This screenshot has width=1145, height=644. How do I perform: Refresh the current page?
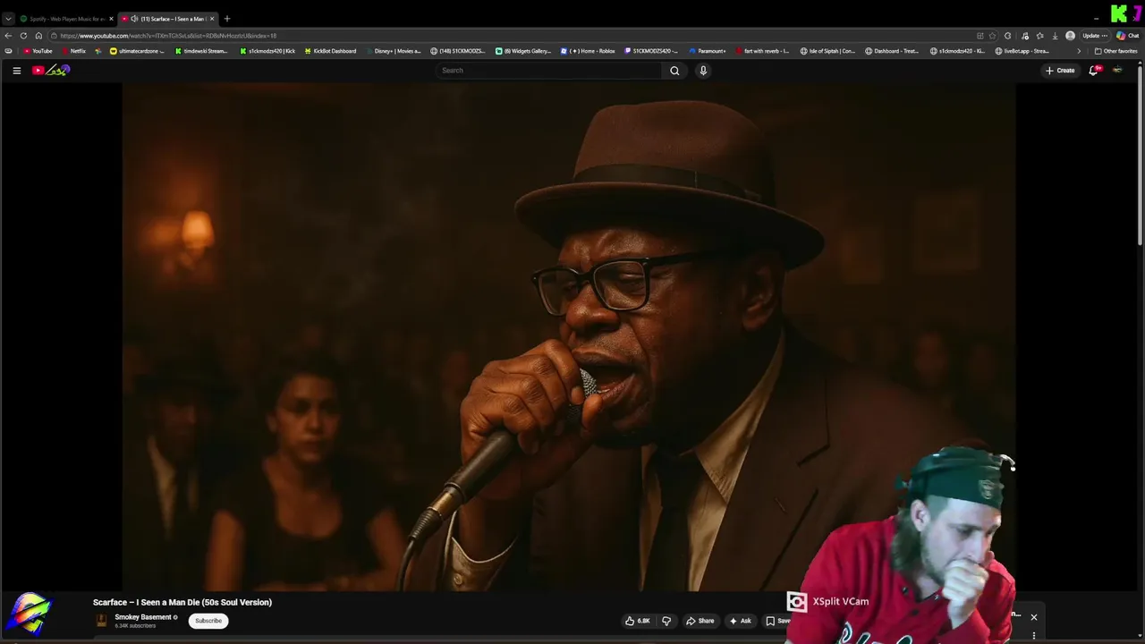23,36
